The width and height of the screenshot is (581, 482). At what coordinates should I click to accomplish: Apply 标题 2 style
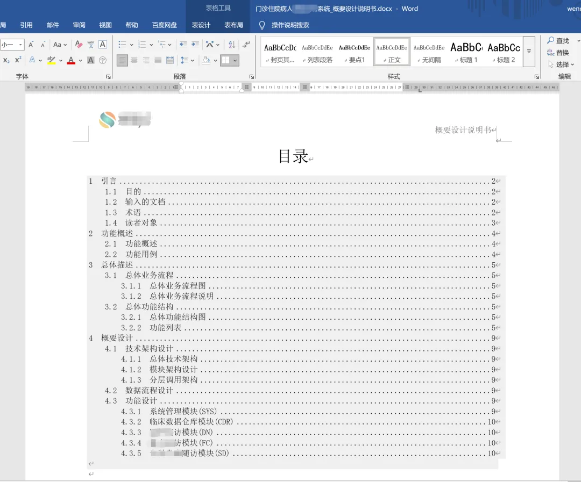click(x=504, y=52)
